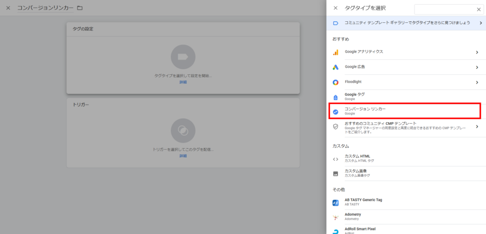
Task: Click the tag configuration placeholder icon
Action: click(183, 57)
